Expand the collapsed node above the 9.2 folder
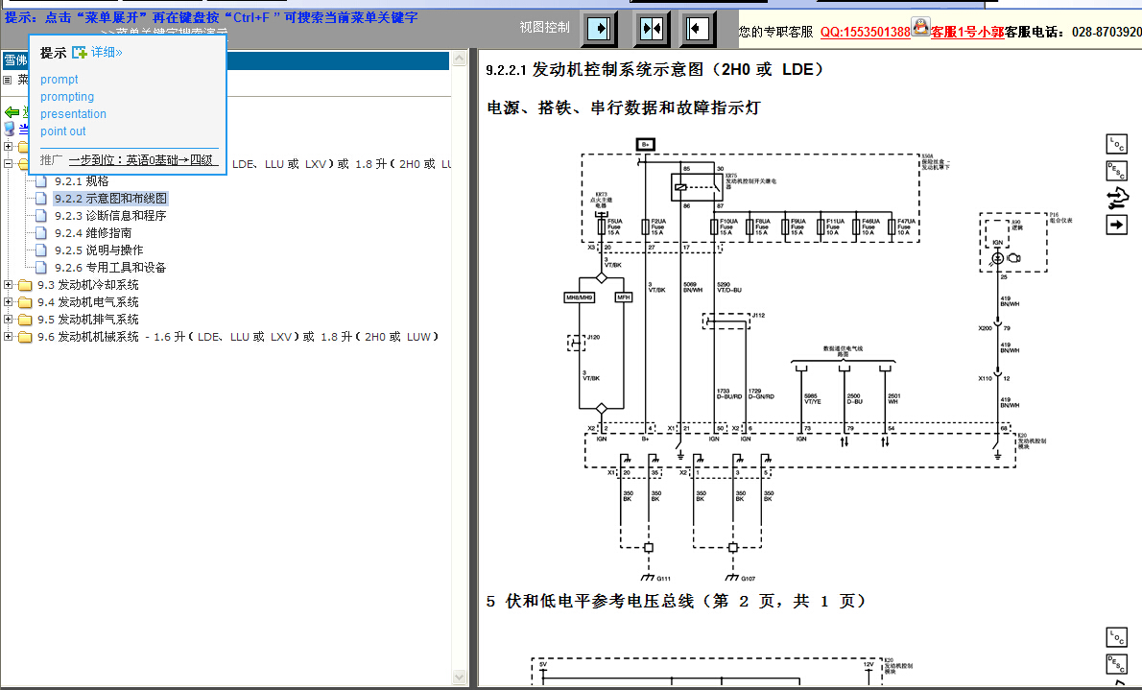The width and height of the screenshot is (1142, 690). coord(8,147)
